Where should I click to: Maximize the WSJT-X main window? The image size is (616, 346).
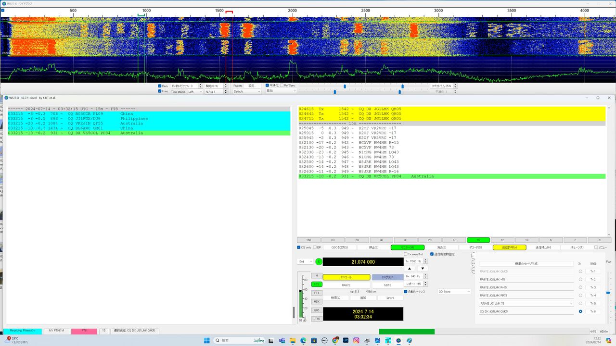[598, 98]
